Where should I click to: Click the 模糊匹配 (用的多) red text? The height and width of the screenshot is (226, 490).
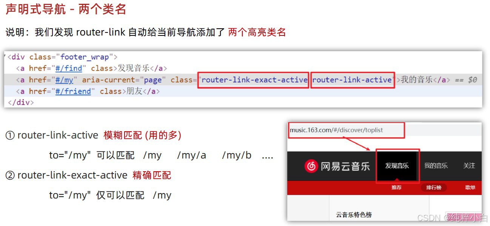tap(142, 135)
